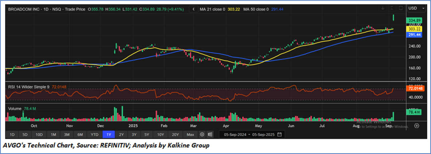Open range settings gear next to Max
431x154 pixels.
[202, 134]
